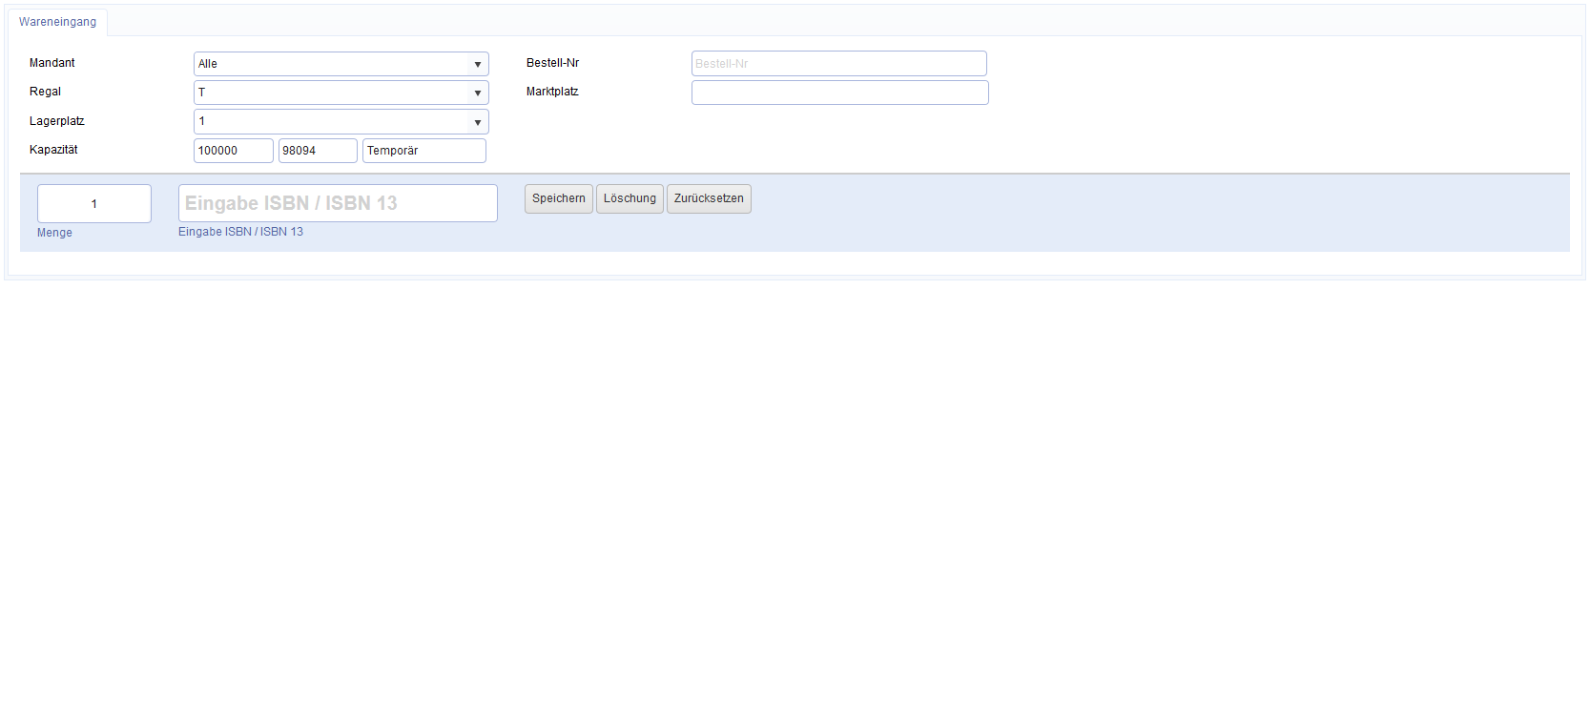Viewport: 1590px width, 703px height.
Task: Click the Menge label under quantity box
Action: pos(54,233)
